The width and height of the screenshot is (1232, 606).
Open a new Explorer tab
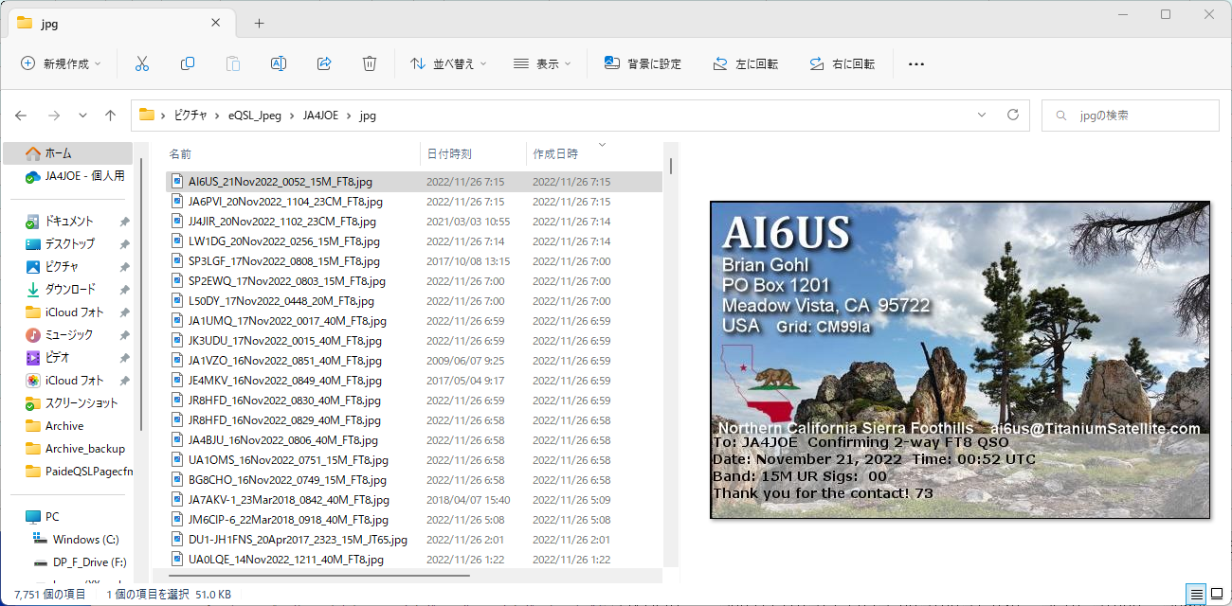click(258, 22)
